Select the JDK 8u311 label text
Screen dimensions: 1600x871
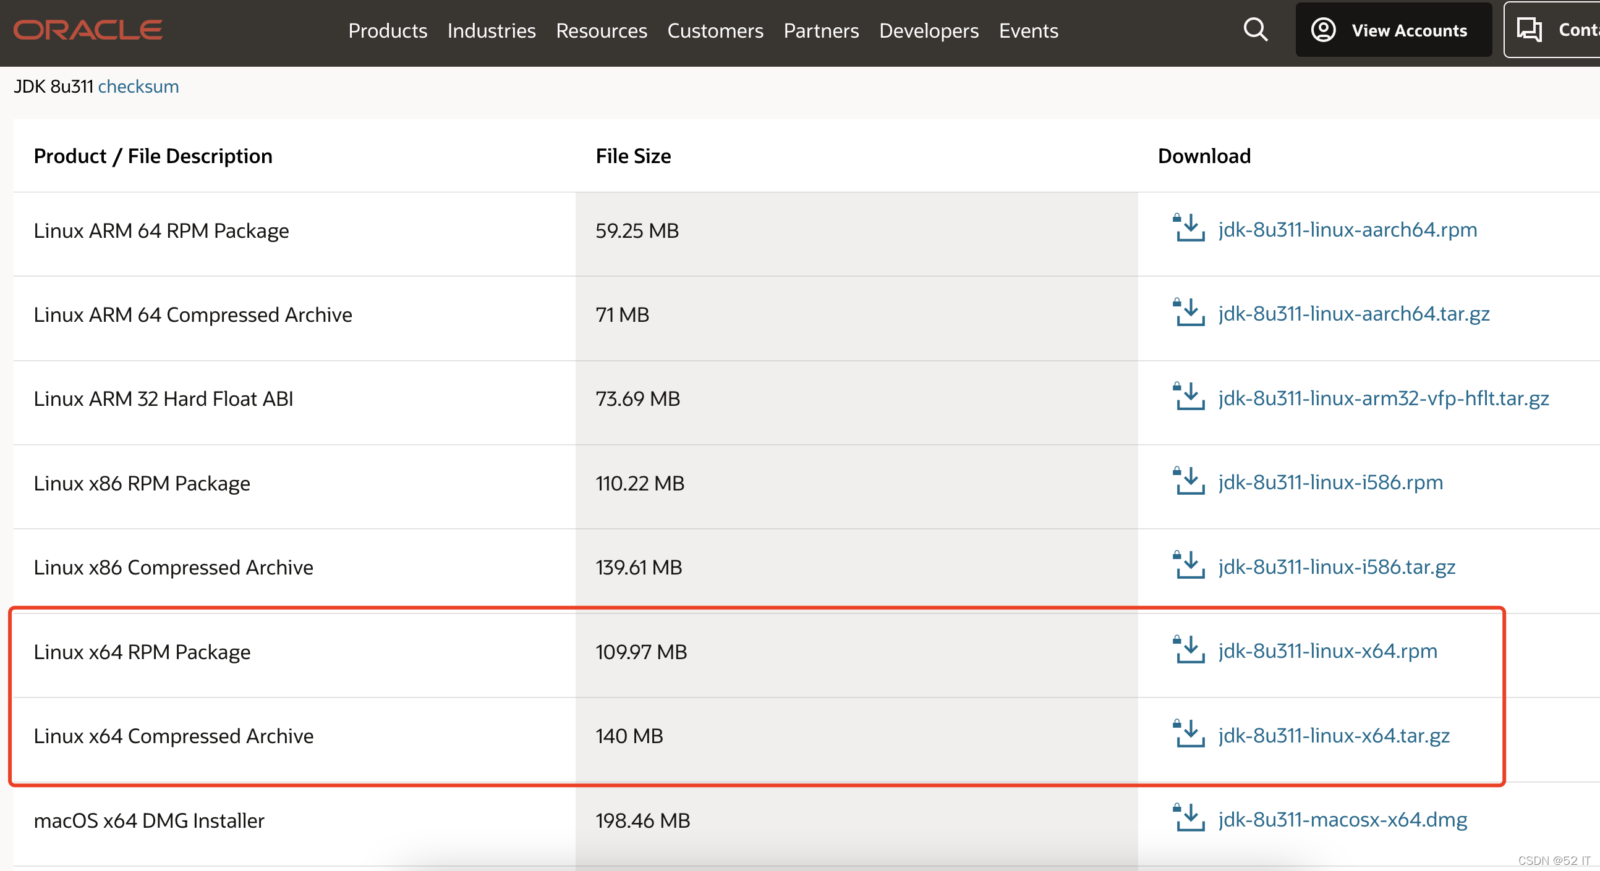click(53, 86)
